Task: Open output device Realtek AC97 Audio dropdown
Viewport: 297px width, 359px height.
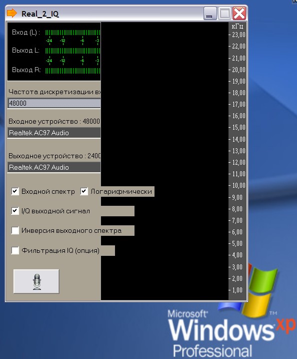Action: point(54,167)
